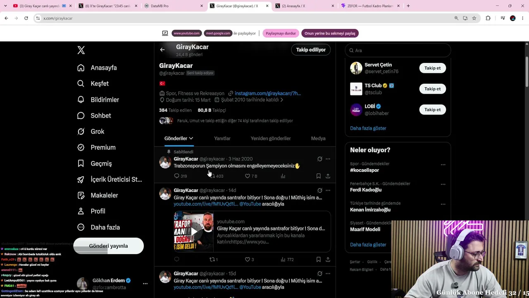
Task: Switch to the Yanıtlar tab
Action: click(x=222, y=138)
